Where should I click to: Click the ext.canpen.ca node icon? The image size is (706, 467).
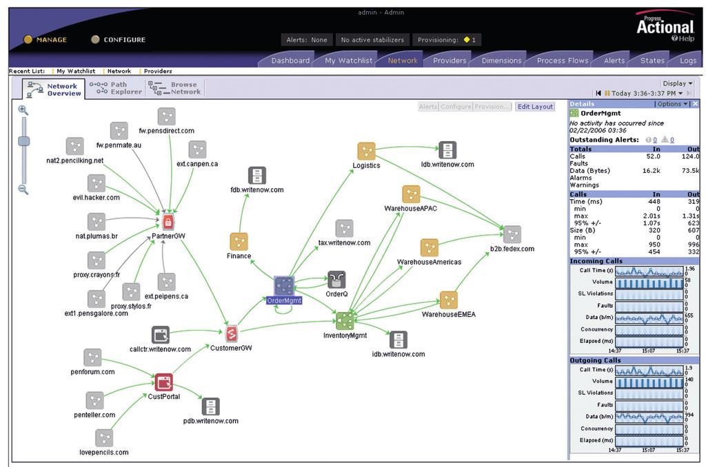[197, 150]
